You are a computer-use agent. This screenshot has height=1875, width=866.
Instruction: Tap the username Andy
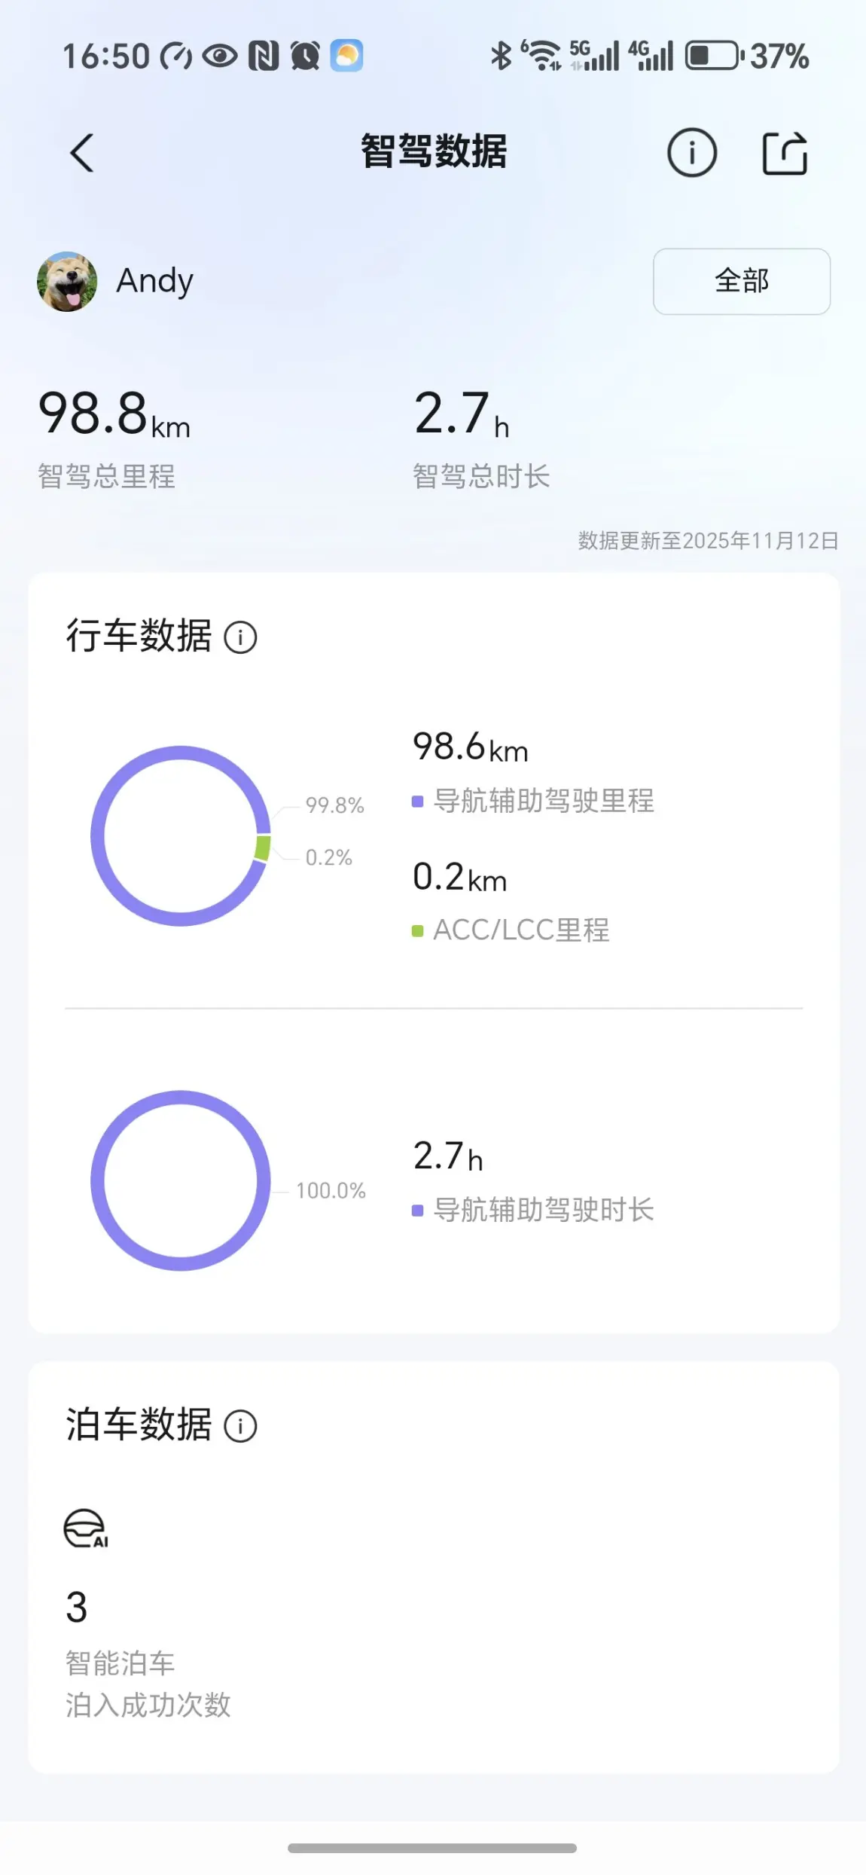pos(154,281)
